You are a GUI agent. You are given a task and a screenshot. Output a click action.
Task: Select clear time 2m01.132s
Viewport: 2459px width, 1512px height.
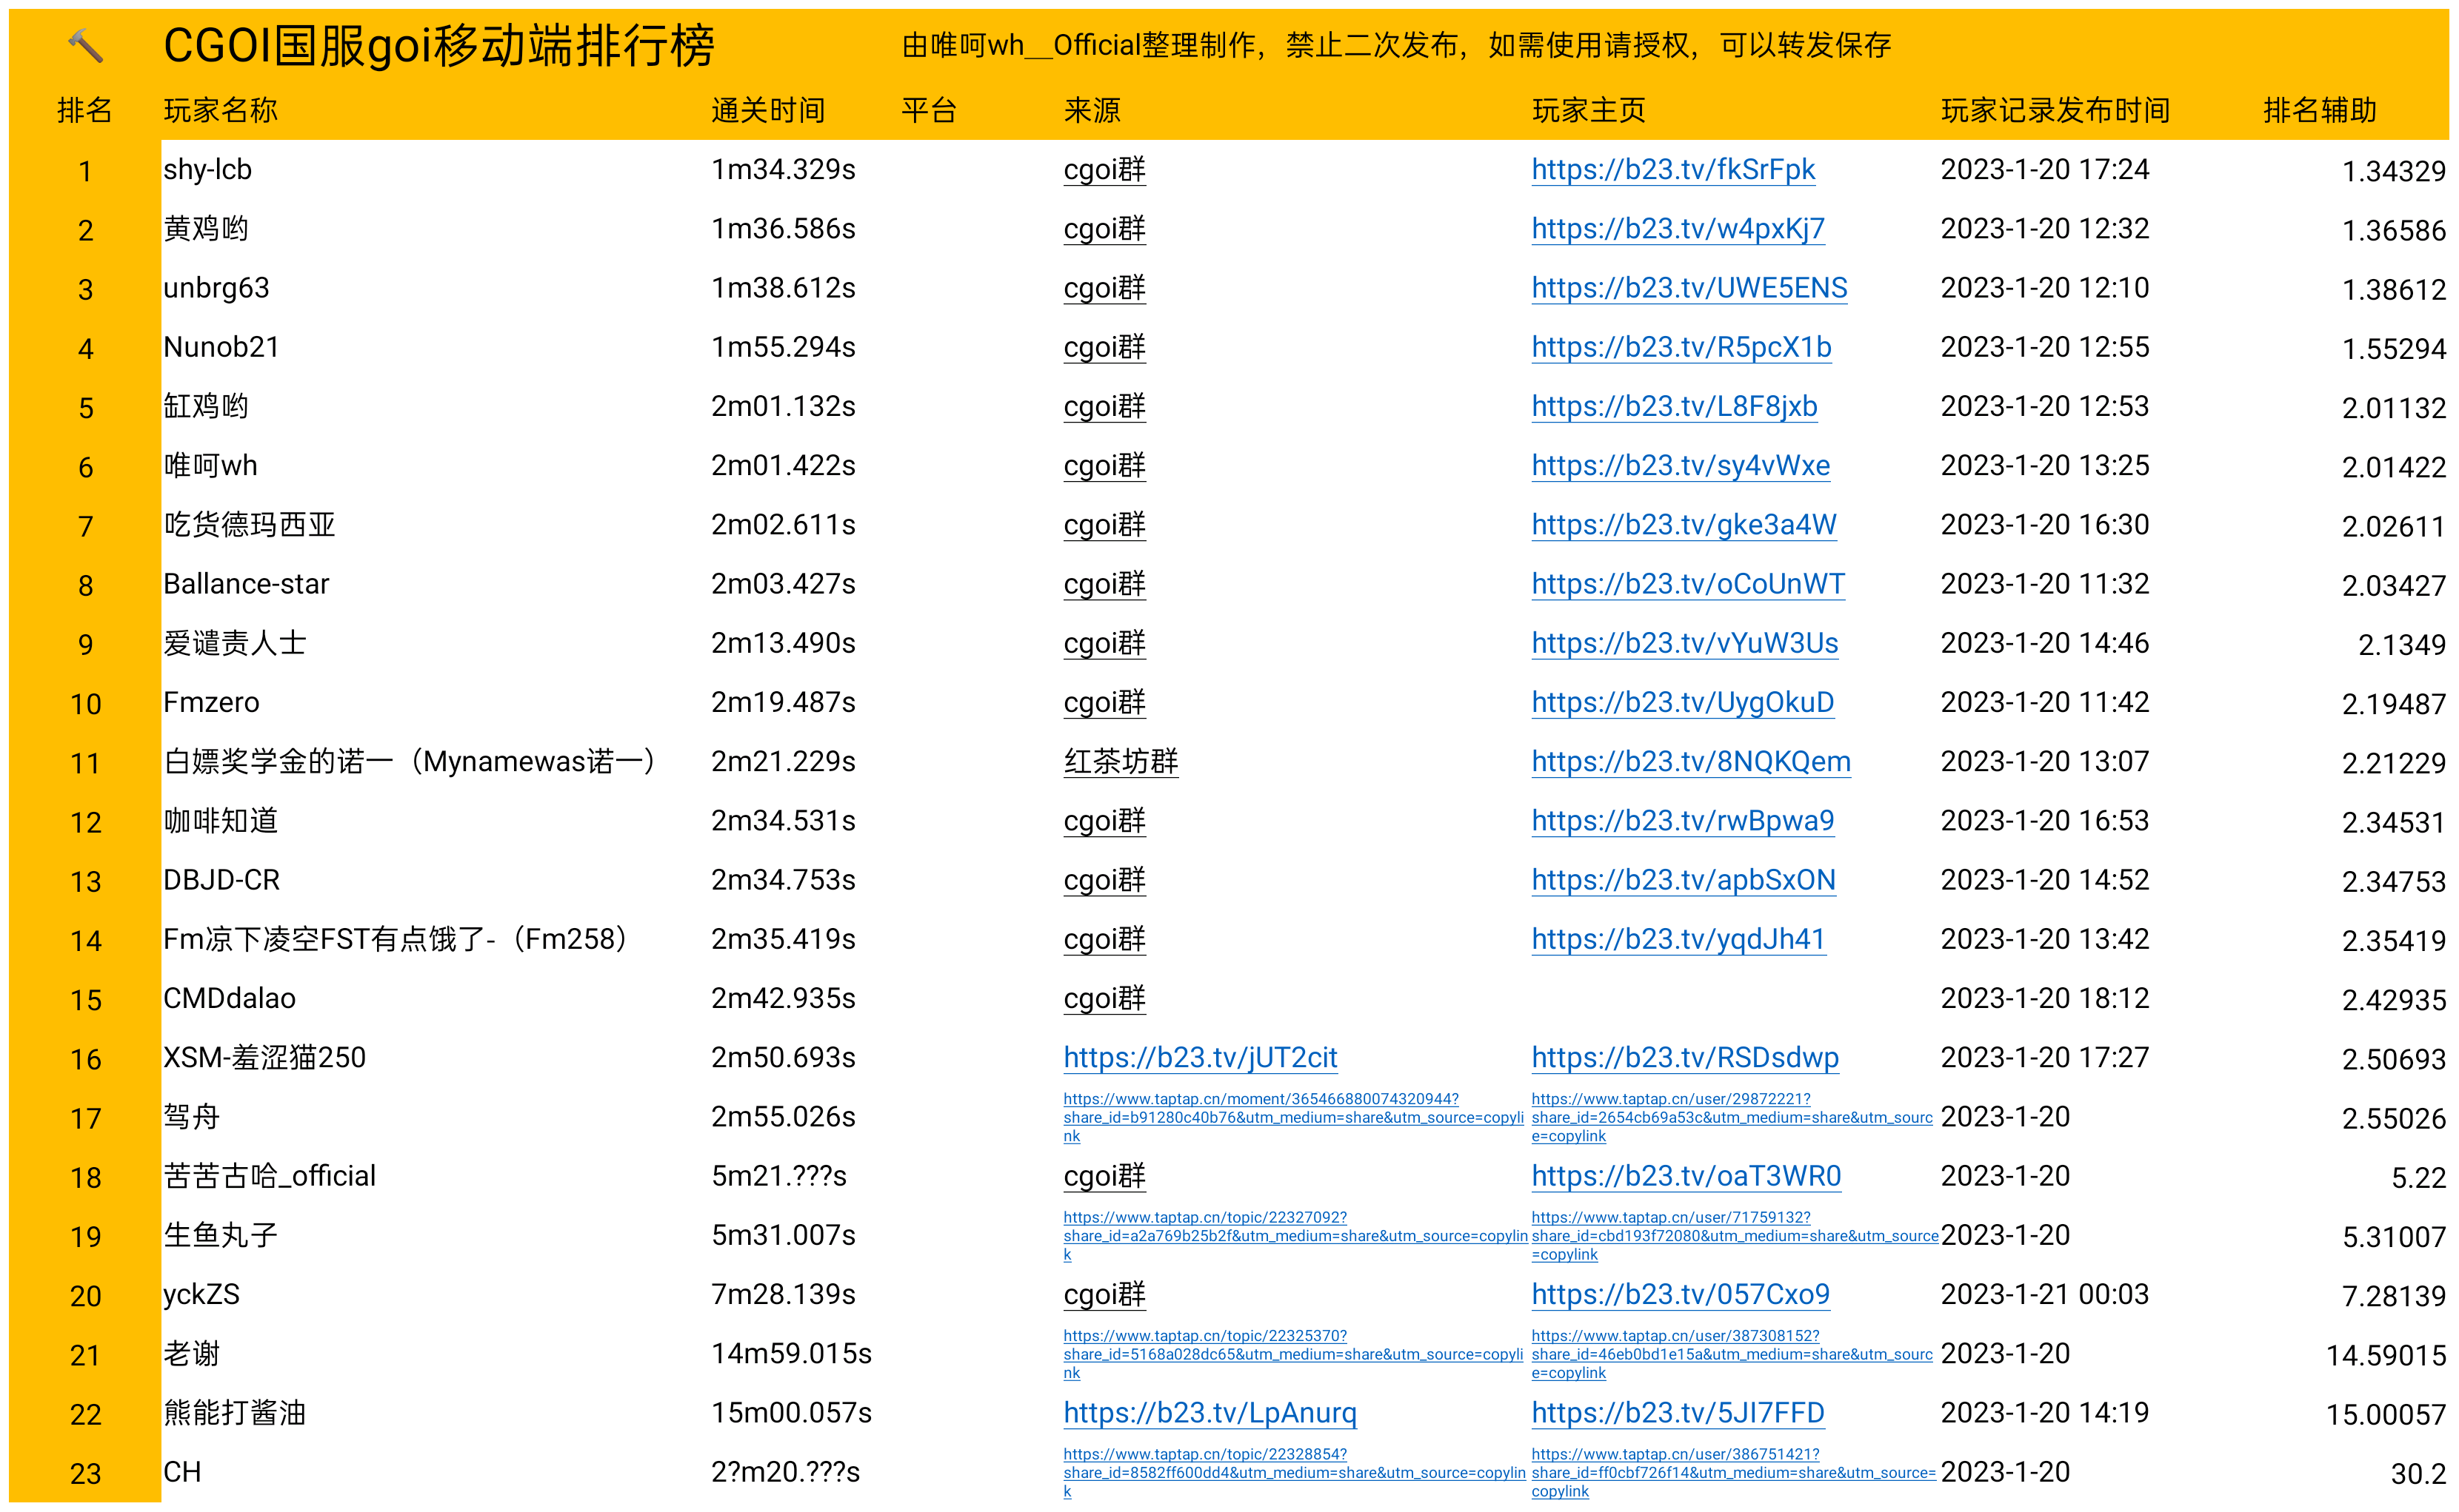[783, 406]
